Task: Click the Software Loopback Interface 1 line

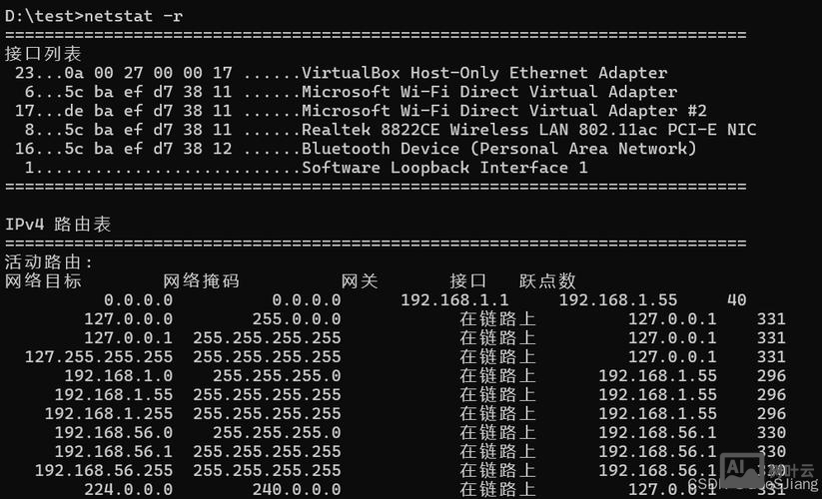Action: tap(444, 168)
